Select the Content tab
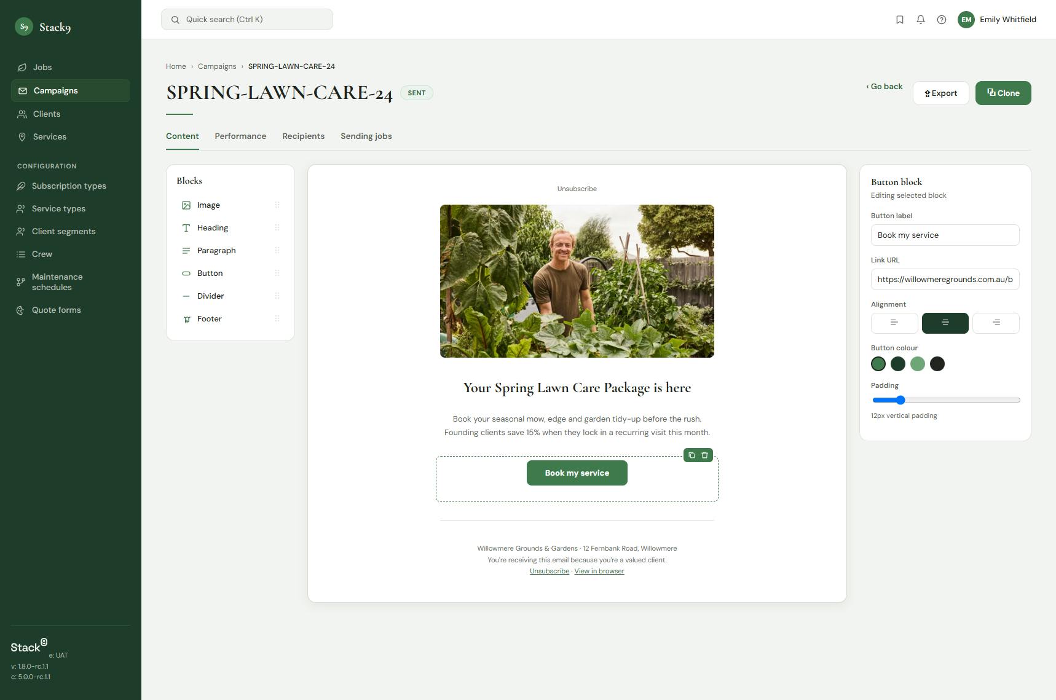Screen dimensions: 1056x700 coord(183,136)
